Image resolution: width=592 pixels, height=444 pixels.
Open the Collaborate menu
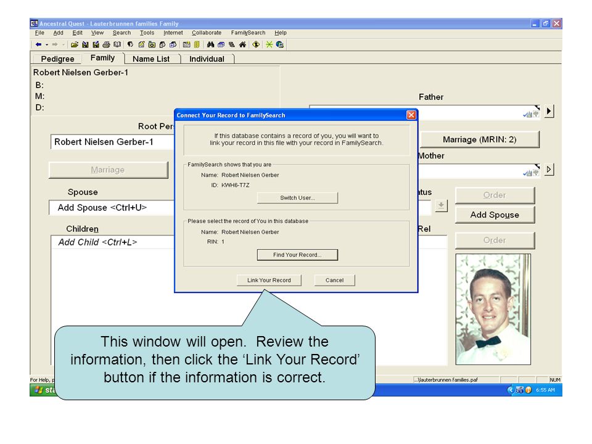[207, 33]
